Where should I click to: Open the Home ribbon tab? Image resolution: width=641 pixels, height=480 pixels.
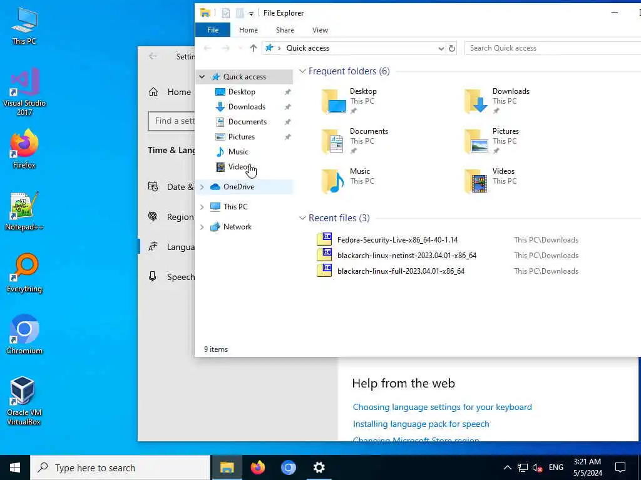[248, 30]
